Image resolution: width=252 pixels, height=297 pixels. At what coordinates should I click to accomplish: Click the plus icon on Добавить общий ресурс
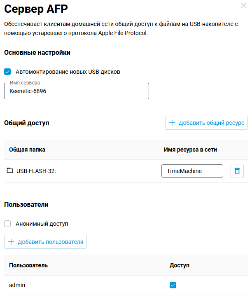coord(172,123)
